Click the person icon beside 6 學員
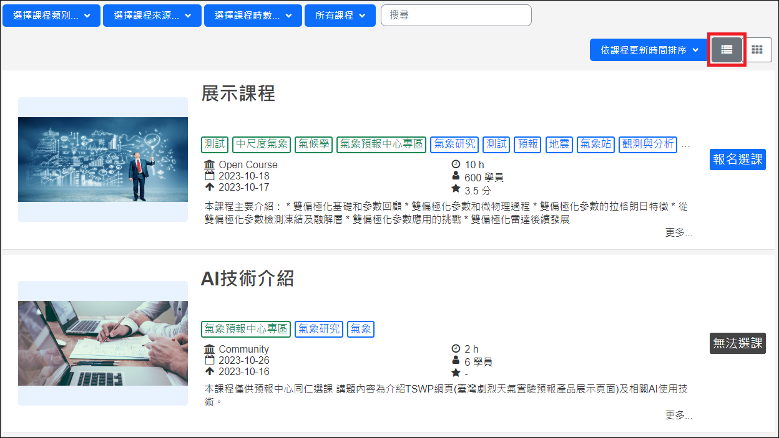This screenshot has width=779, height=438. click(456, 361)
